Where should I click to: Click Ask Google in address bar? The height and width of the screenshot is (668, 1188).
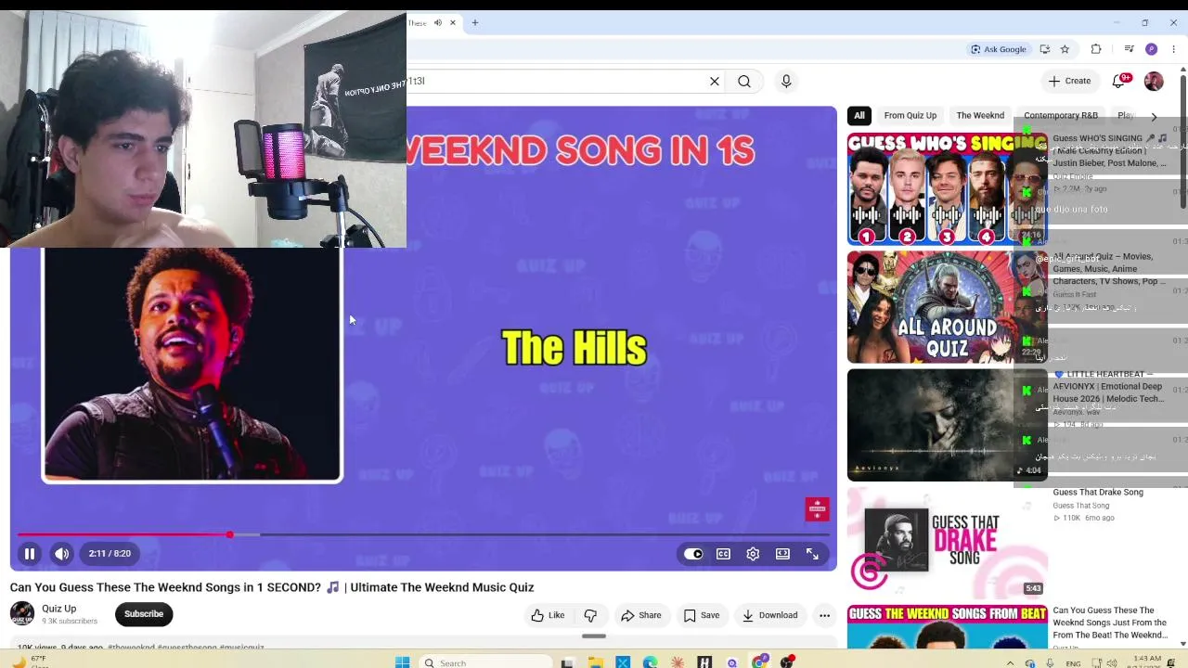[999, 49]
